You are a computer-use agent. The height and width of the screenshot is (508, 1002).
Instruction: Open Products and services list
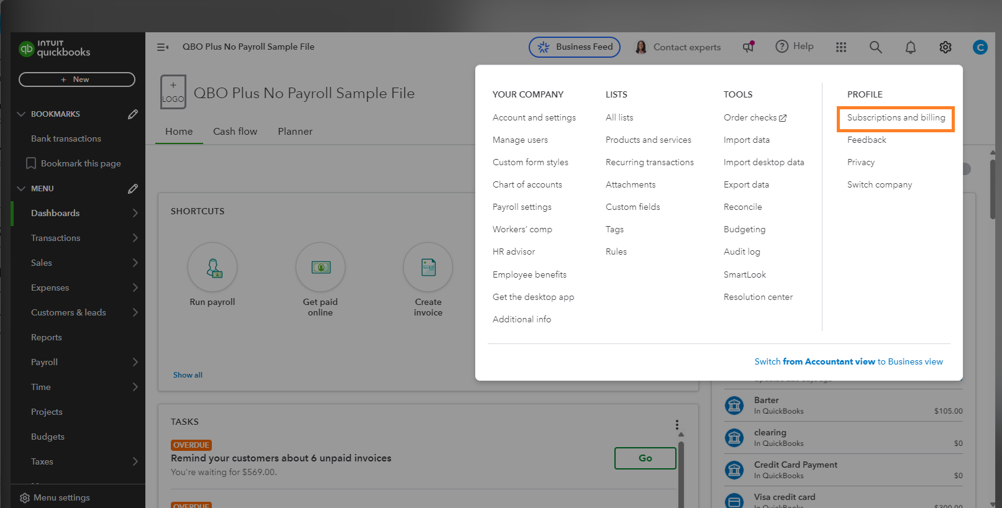click(649, 140)
